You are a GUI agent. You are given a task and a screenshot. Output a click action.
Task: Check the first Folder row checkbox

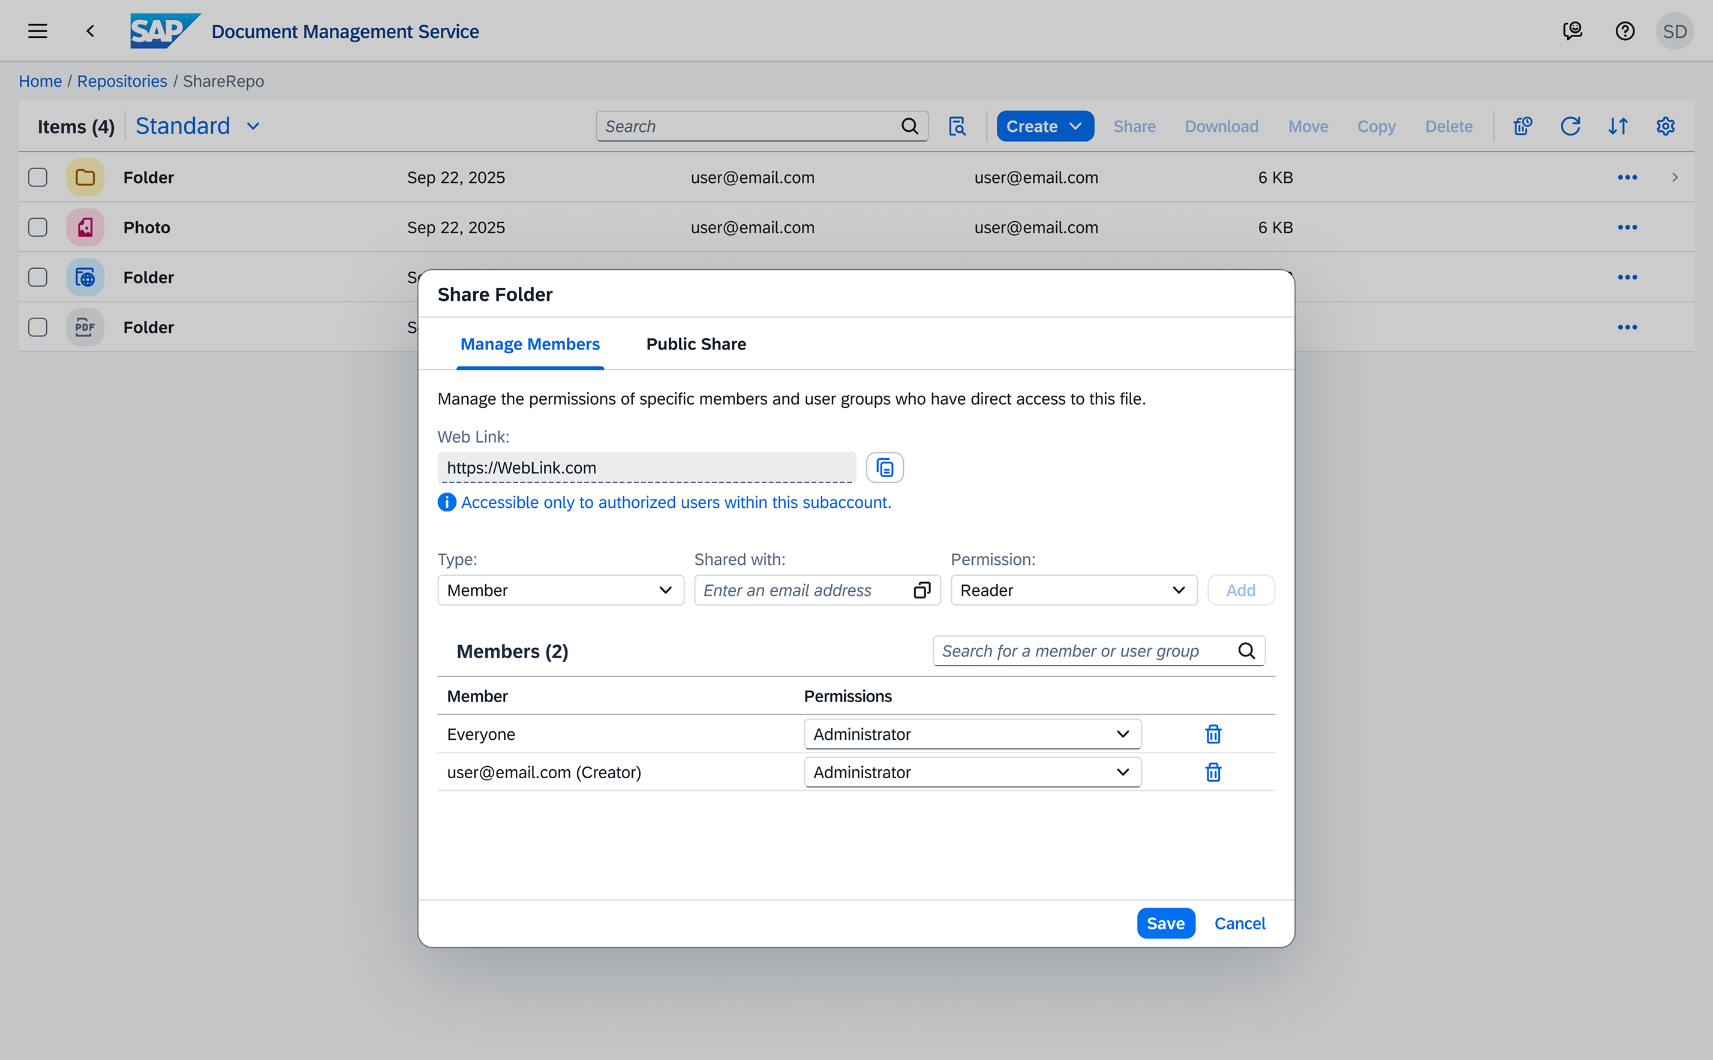[x=38, y=177]
